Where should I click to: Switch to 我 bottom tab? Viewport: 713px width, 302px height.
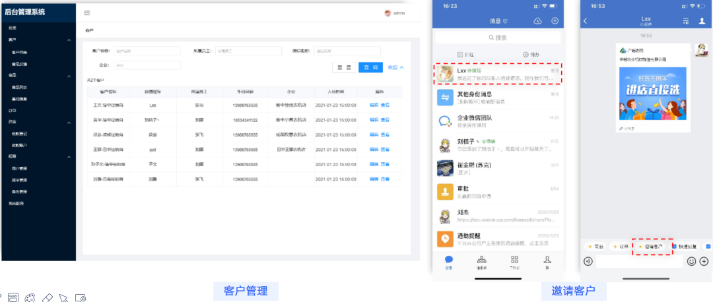click(547, 262)
